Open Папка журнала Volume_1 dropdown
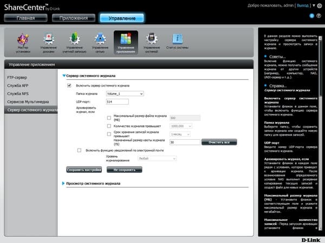Viewport: 325px width, 243px height. (x=125, y=93)
